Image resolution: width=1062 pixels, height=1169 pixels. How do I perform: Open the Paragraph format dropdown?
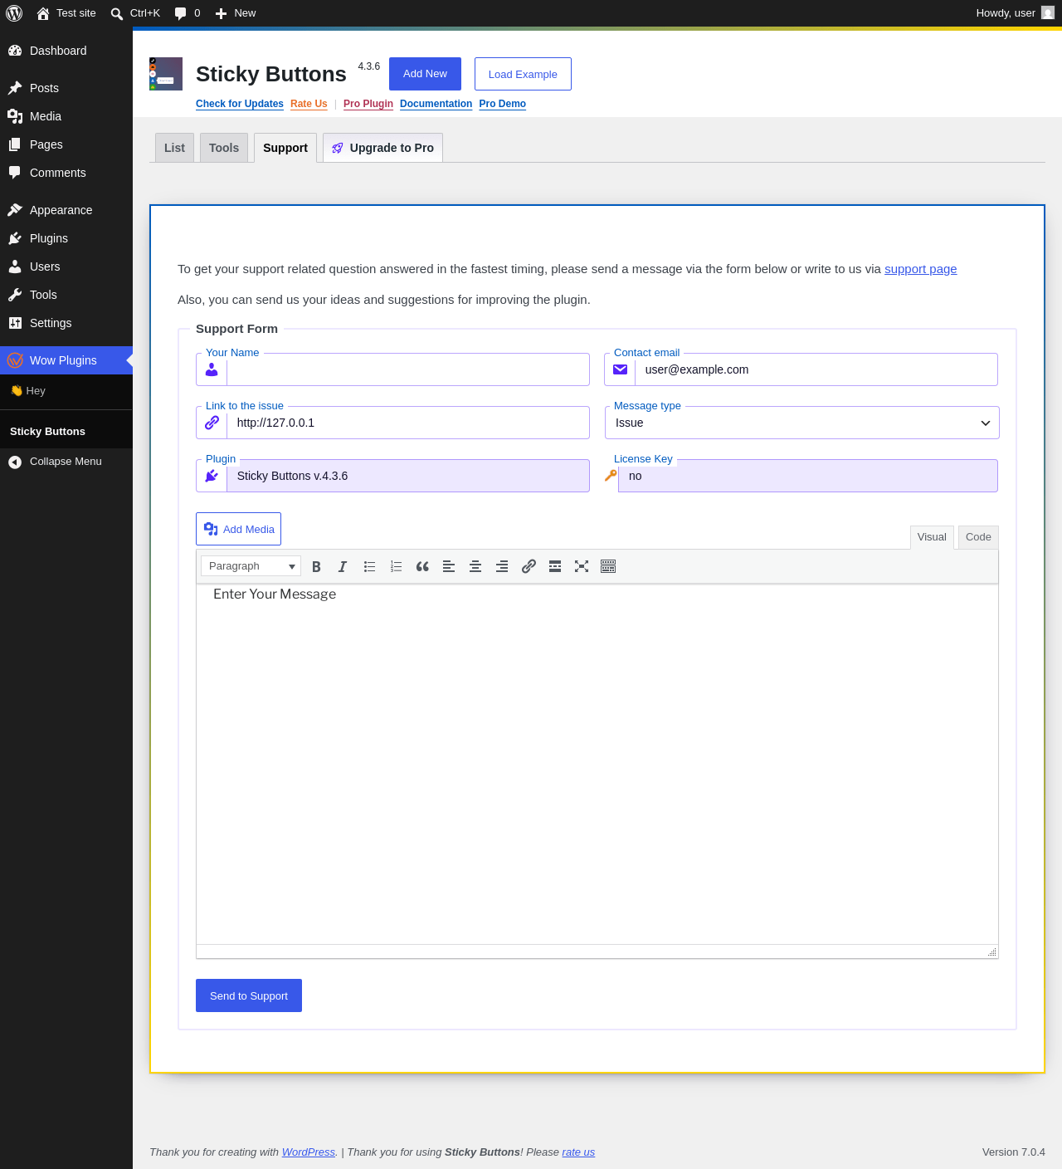[x=251, y=566]
